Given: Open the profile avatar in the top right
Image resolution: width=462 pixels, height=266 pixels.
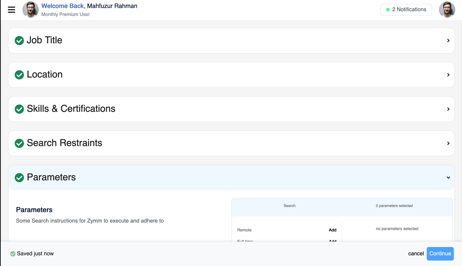Looking at the screenshot, I should [447, 10].
